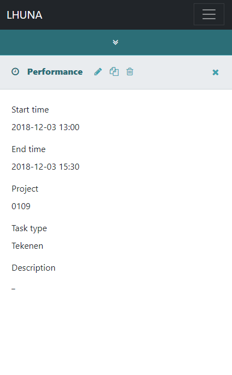Close the Performance detail panel
Screen dimensions: 232x375
(x=215, y=72)
